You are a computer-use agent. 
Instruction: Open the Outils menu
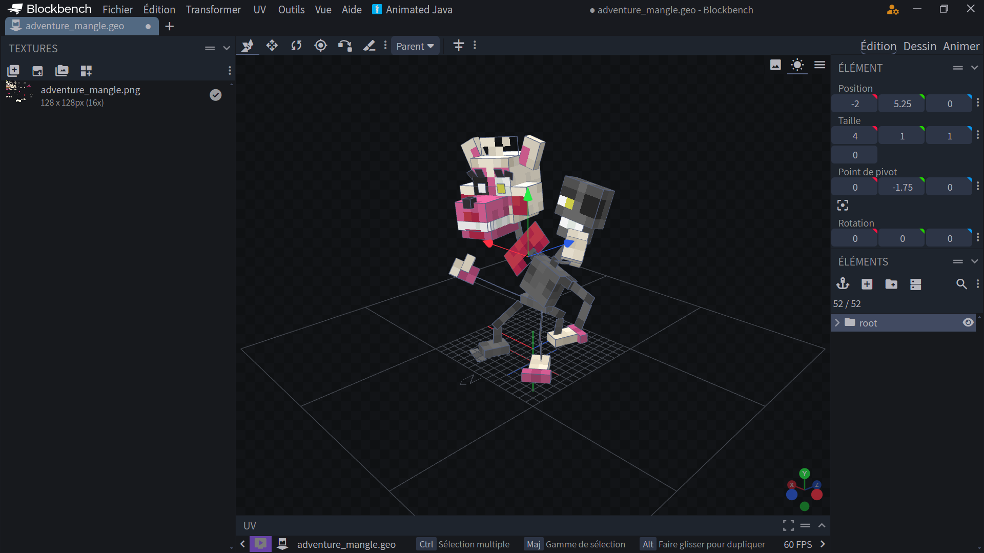pyautogui.click(x=291, y=9)
